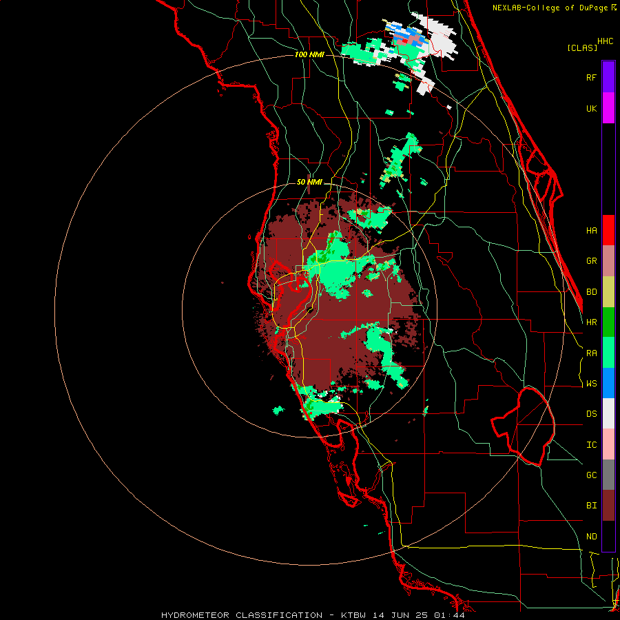Click the DS white legend swatch
The height and width of the screenshot is (620, 620).
(608, 413)
